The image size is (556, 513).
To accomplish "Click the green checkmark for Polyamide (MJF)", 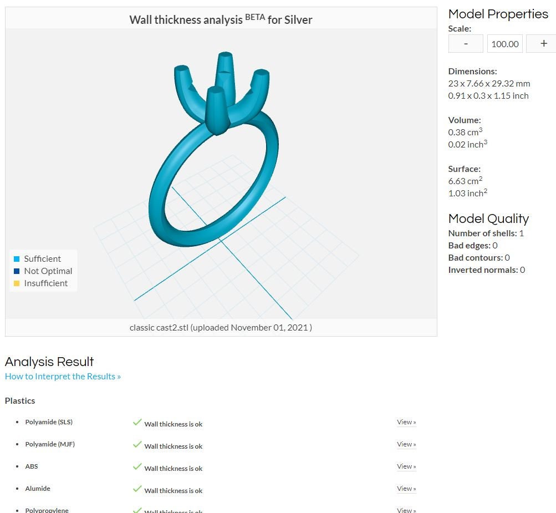I will coord(137,444).
